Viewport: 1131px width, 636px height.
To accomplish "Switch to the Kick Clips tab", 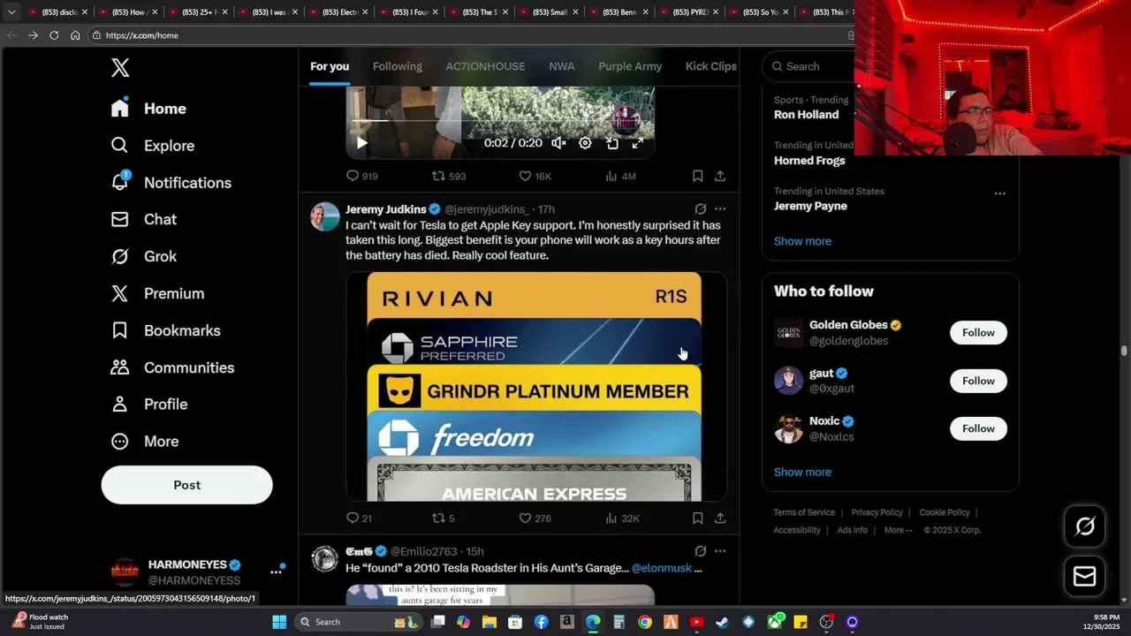I will coord(710,66).
